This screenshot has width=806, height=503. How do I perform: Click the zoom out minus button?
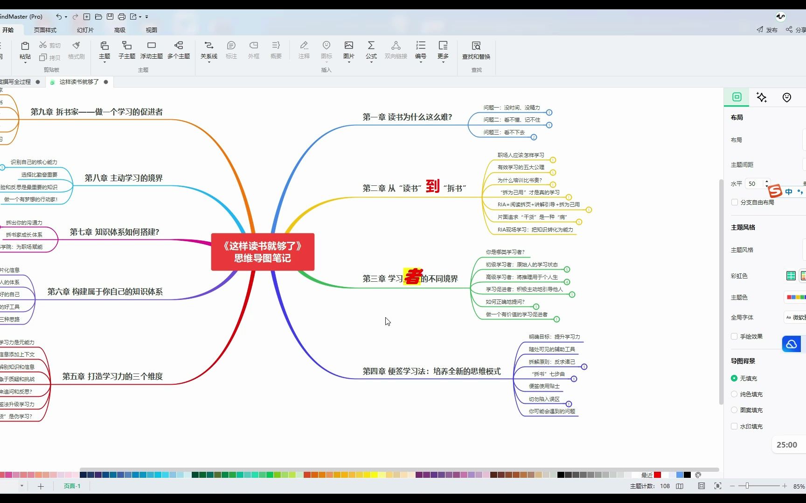pyautogui.click(x=732, y=486)
